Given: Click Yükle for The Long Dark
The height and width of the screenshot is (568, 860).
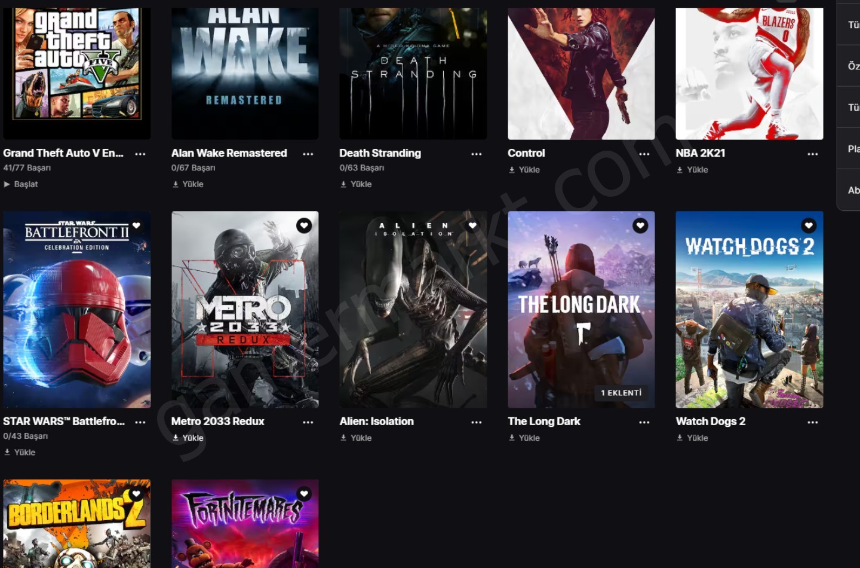Looking at the screenshot, I should [x=524, y=438].
